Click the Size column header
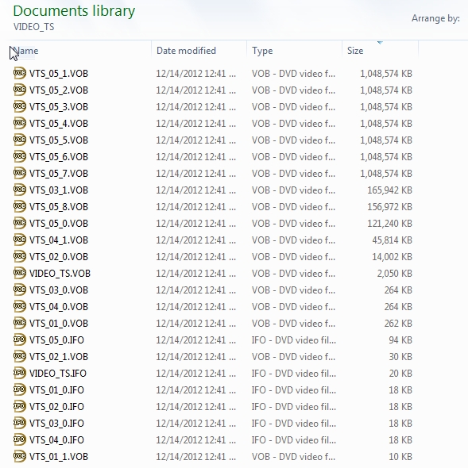Image resolution: width=468 pixels, height=468 pixels. coord(380,51)
